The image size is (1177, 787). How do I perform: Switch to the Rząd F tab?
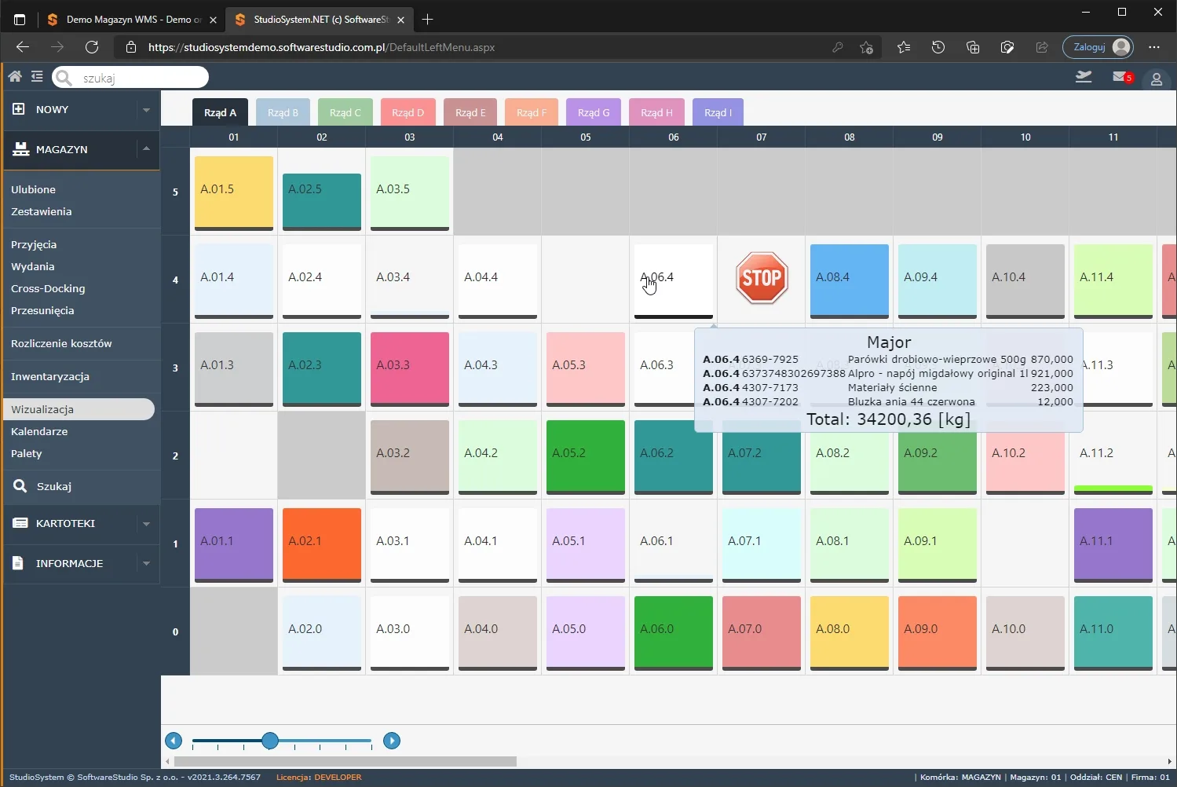pyautogui.click(x=532, y=112)
